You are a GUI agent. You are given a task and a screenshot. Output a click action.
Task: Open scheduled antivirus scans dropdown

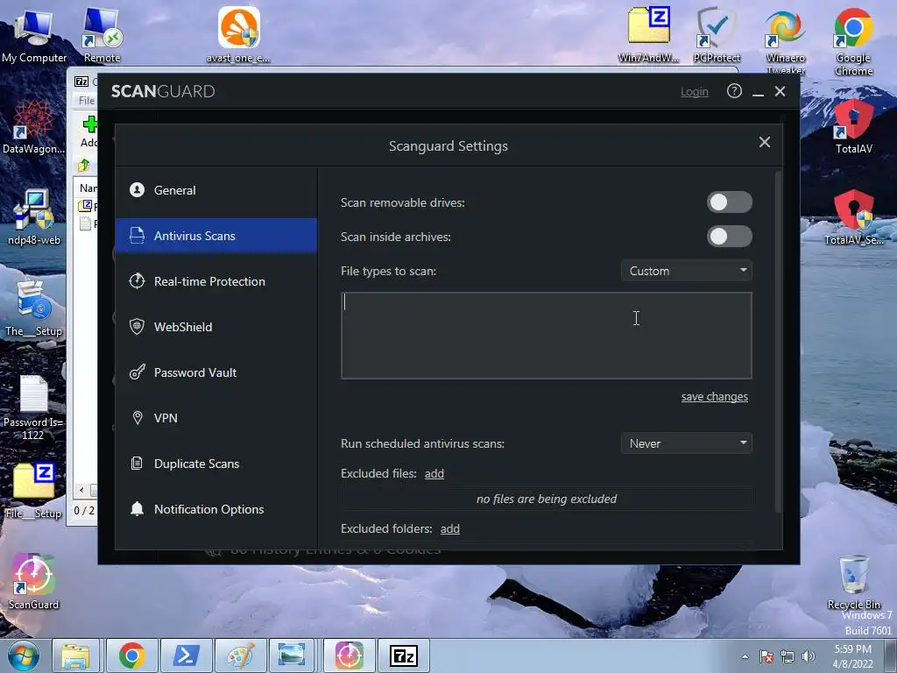(x=687, y=443)
